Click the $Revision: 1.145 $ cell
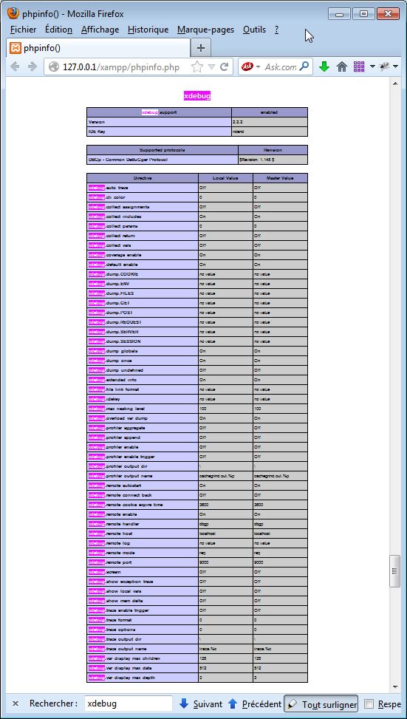The image size is (407, 719). [273, 160]
